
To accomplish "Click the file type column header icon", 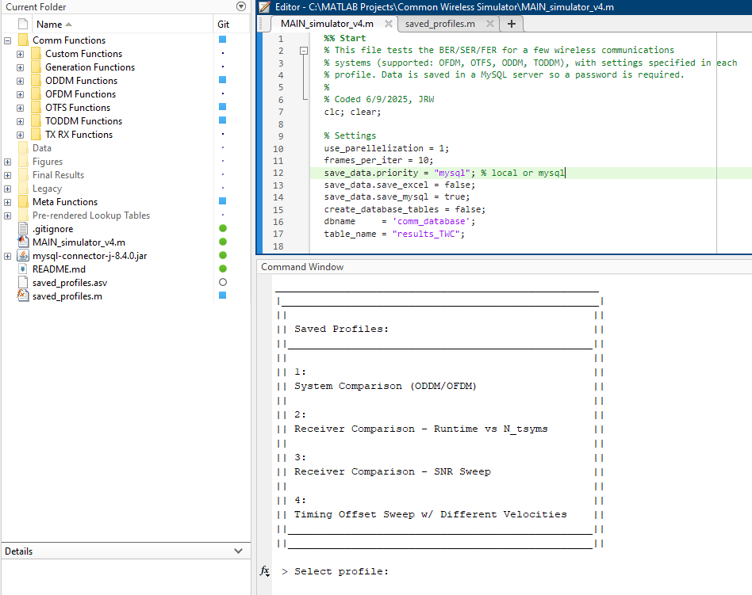I will [x=23, y=24].
